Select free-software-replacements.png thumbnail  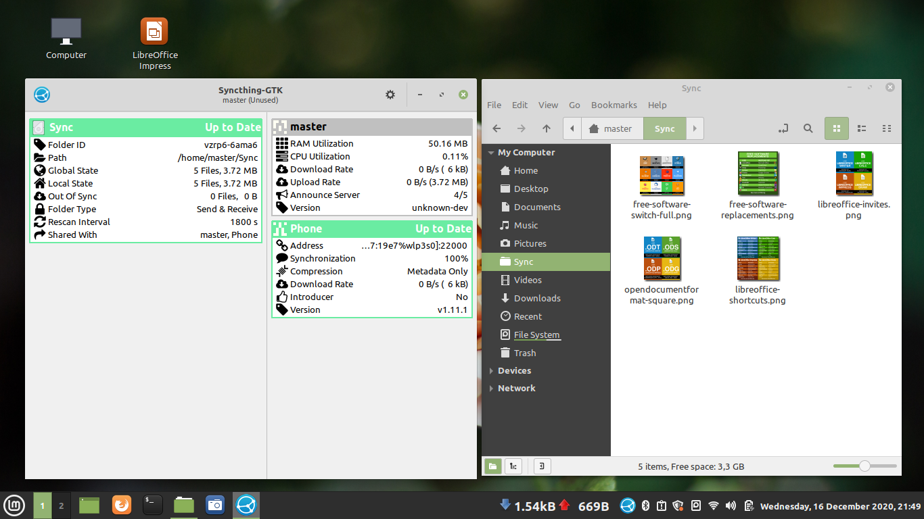[758, 173]
